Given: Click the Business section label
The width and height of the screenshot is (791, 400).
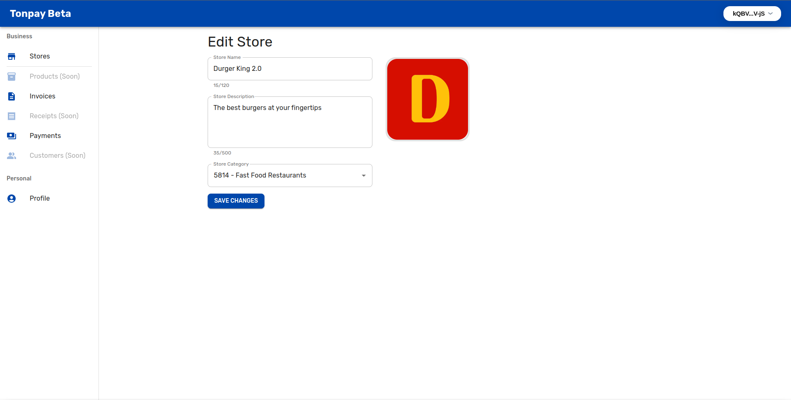Looking at the screenshot, I should [19, 36].
